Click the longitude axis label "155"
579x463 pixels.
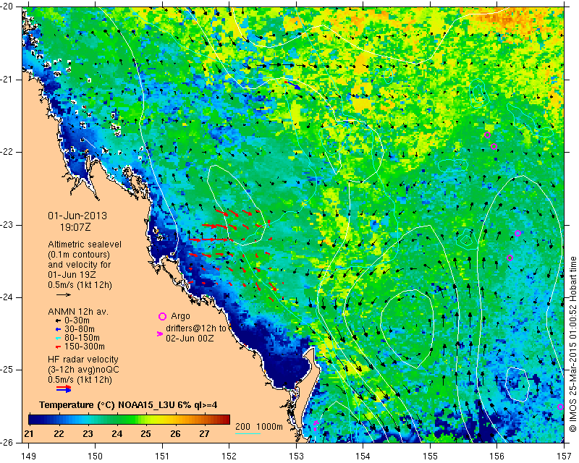click(430, 456)
